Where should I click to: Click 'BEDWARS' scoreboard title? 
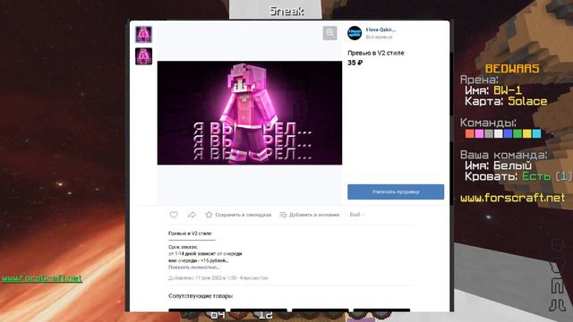[512, 69]
